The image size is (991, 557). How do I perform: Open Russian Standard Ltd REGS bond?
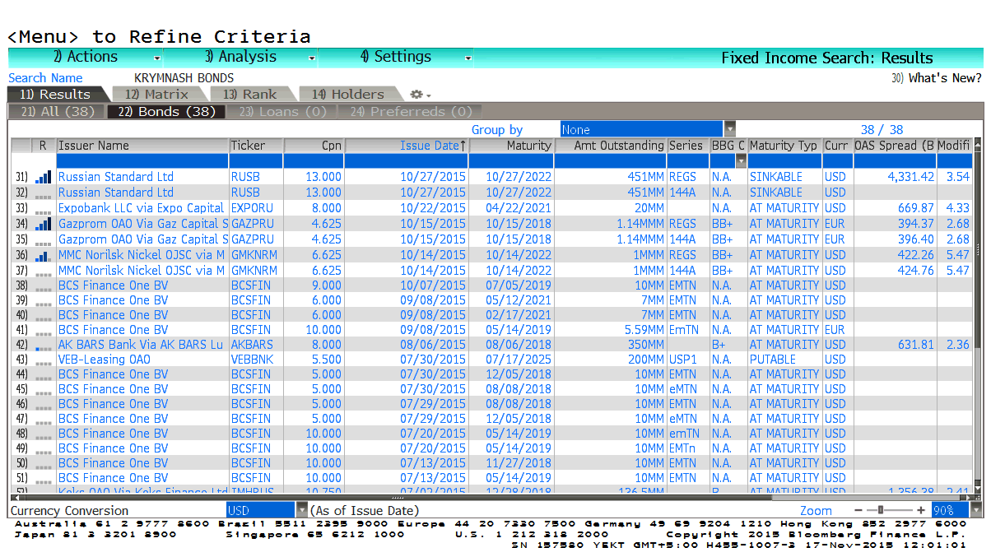(x=116, y=177)
